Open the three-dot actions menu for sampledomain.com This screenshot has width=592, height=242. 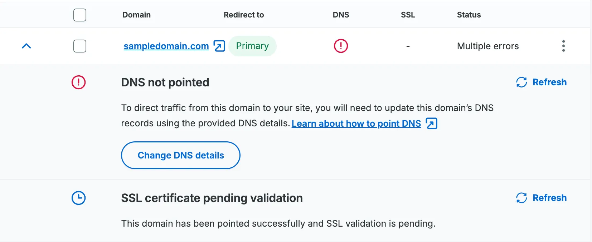point(563,46)
